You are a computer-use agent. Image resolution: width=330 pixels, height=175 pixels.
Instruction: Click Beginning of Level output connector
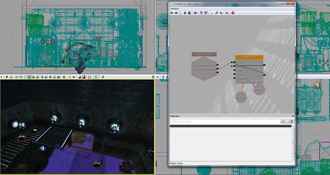(217, 69)
